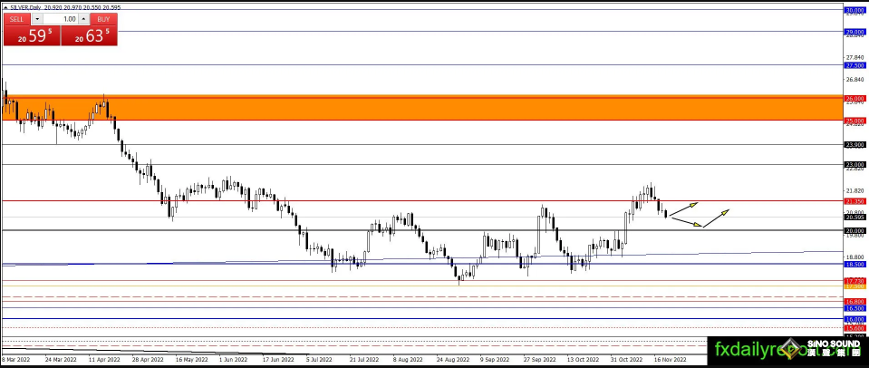869x368 pixels.
Task: Click the 11 Apr 2022 date label
Action: click(x=106, y=359)
